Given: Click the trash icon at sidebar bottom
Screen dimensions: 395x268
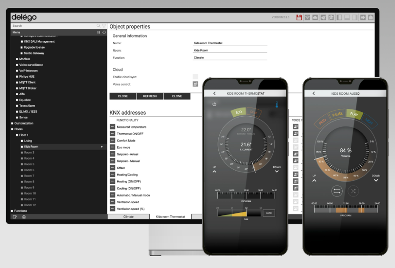Looking at the screenshot, I should coord(24,217).
